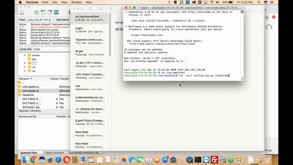
Task: Open the View menu
Action: click(x=64, y=2)
